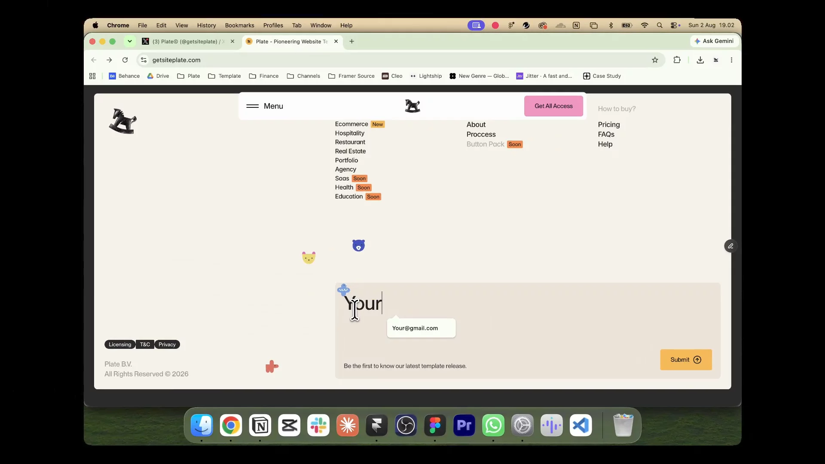Open Premiere Pro from the dock

[464, 425]
